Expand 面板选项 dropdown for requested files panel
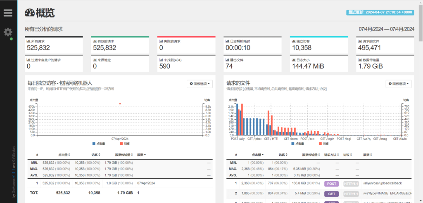The width and height of the screenshot is (423, 203). [399, 84]
